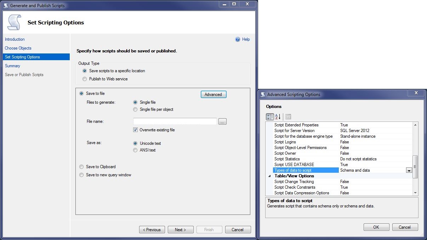
Task: Switch property grid to Categorized view
Action: point(270,117)
